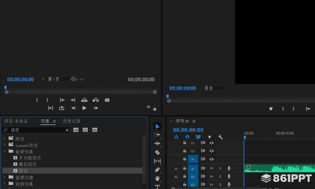Add marker in the program monitor
This screenshot has height=189, width=315.
point(271,109)
